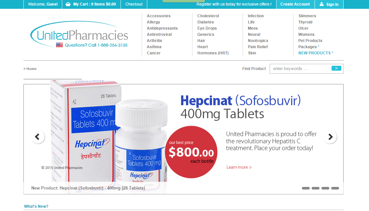Follow the Learn more link
Viewport: 369px width, 211px height.
click(x=239, y=167)
